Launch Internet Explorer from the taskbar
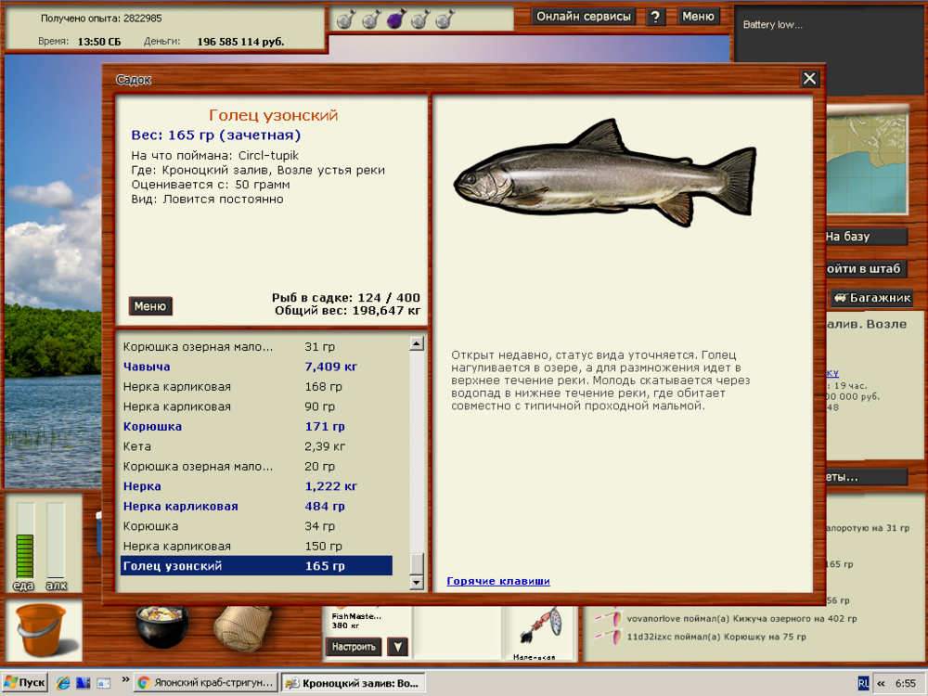The height and width of the screenshot is (696, 928). click(x=61, y=682)
